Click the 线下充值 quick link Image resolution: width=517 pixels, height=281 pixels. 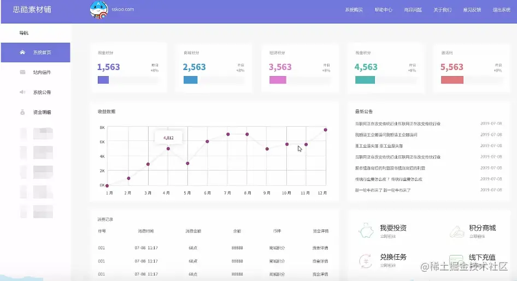click(482, 257)
